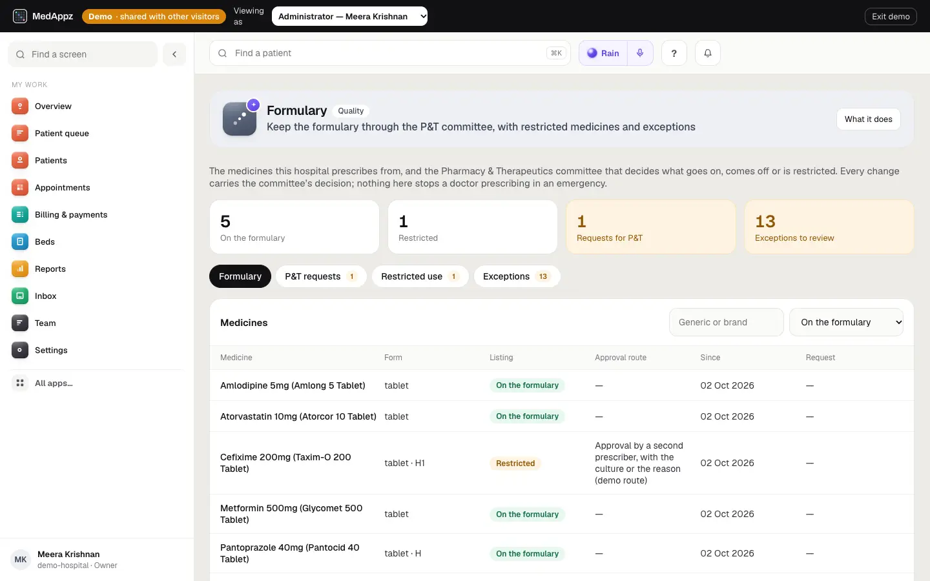Click the Restricted listing badge
Screen dimensions: 930x581
tap(515, 464)
